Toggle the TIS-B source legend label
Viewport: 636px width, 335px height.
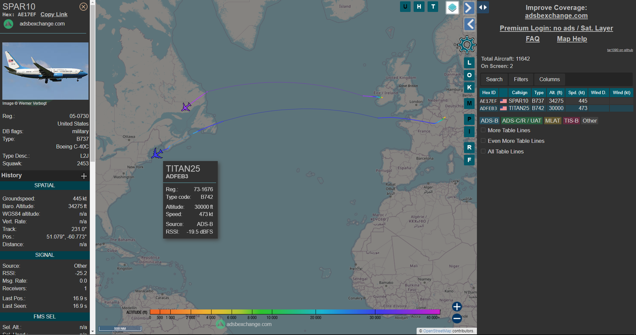click(571, 121)
